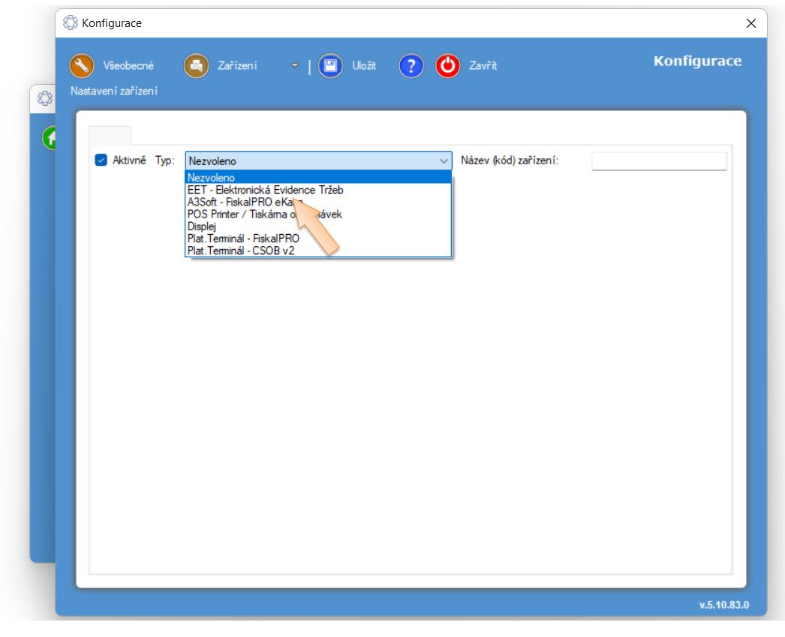The height and width of the screenshot is (637, 785).
Task: Click the red Zavřít power icon
Action: point(449,66)
